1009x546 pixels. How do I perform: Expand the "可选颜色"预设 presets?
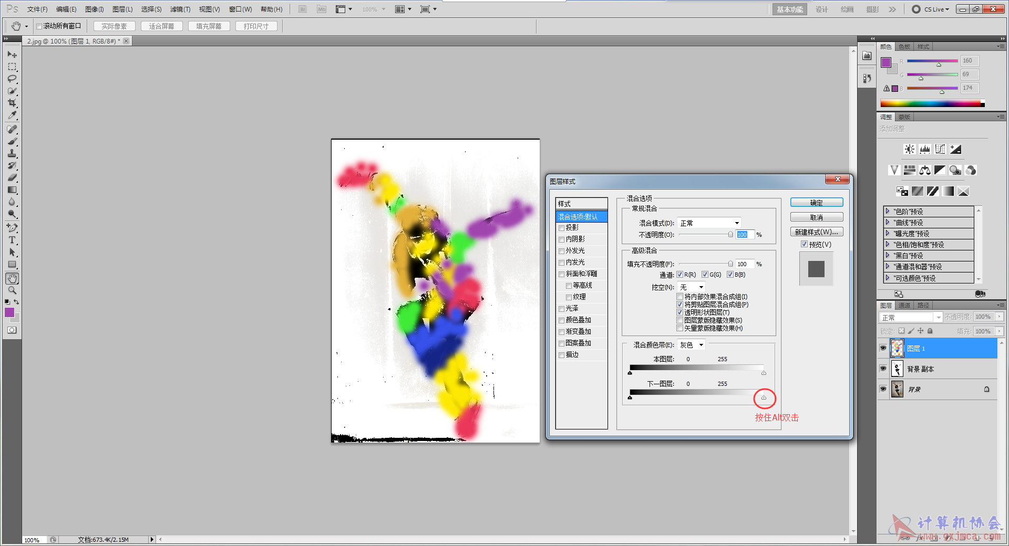888,278
